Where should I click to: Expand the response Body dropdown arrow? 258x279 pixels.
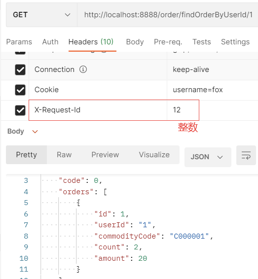tap(35, 132)
